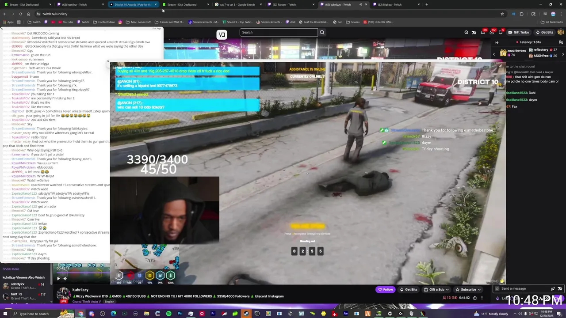
Task: Bookmark this page with star icon
Action: tap(502, 14)
